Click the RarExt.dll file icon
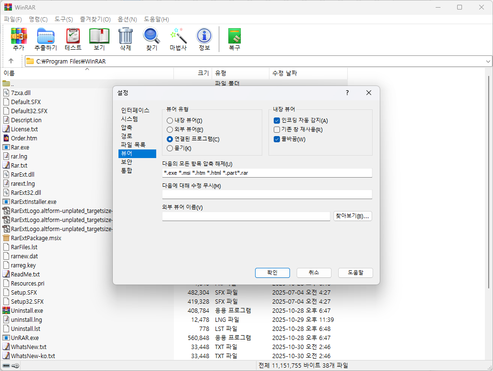This screenshot has width=493, height=371. pyautogui.click(x=6, y=174)
